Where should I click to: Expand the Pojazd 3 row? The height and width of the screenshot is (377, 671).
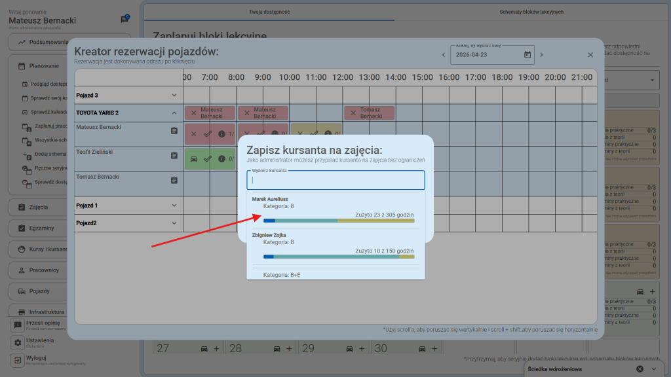pos(174,96)
